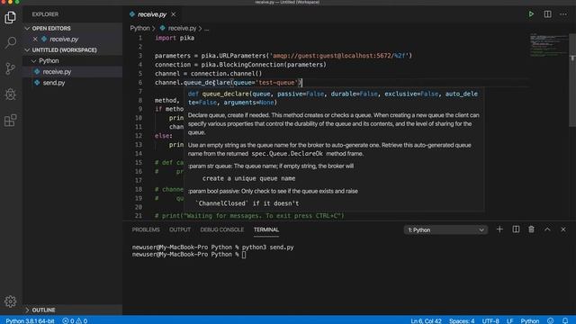Image resolution: width=576 pixels, height=324 pixels.
Task: Open the Run and Debug view
Action: pyautogui.click(x=10, y=94)
